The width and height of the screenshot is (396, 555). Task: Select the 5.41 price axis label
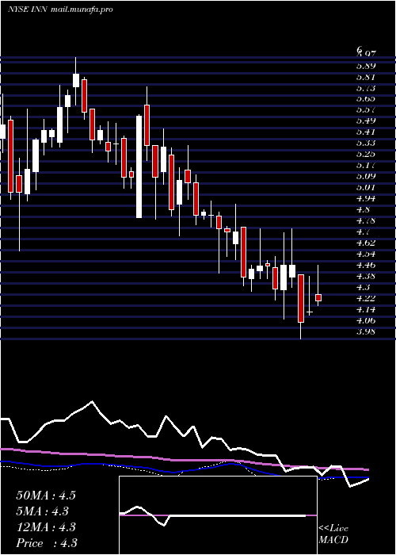coord(366,132)
